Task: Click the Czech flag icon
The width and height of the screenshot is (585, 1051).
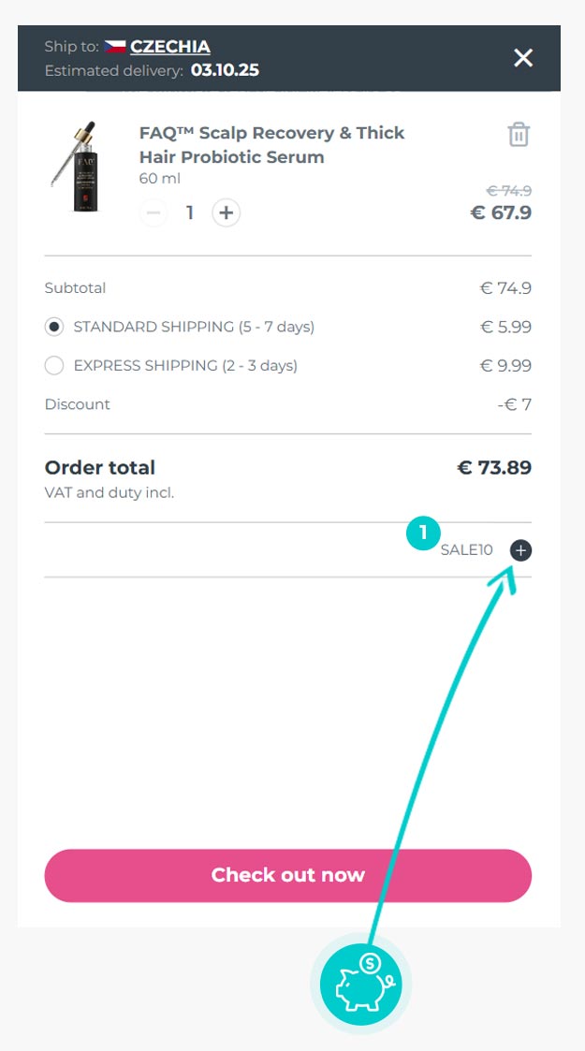Action: tap(115, 47)
